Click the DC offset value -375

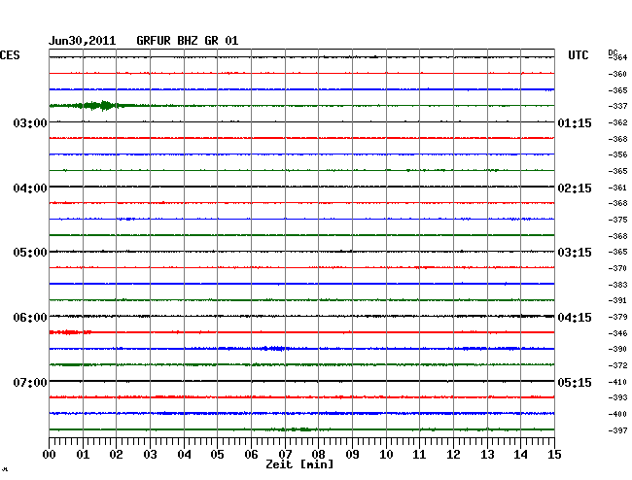pyautogui.click(x=617, y=220)
